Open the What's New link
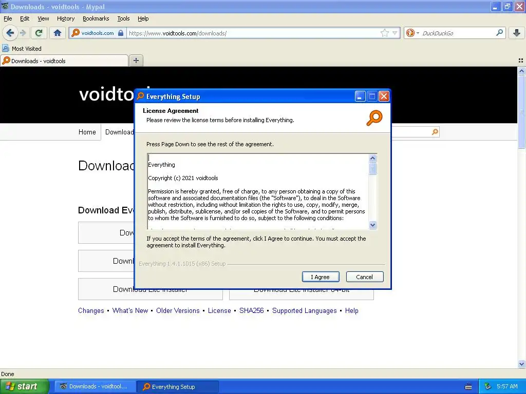Viewport: 526px width, 394px height. (x=130, y=310)
